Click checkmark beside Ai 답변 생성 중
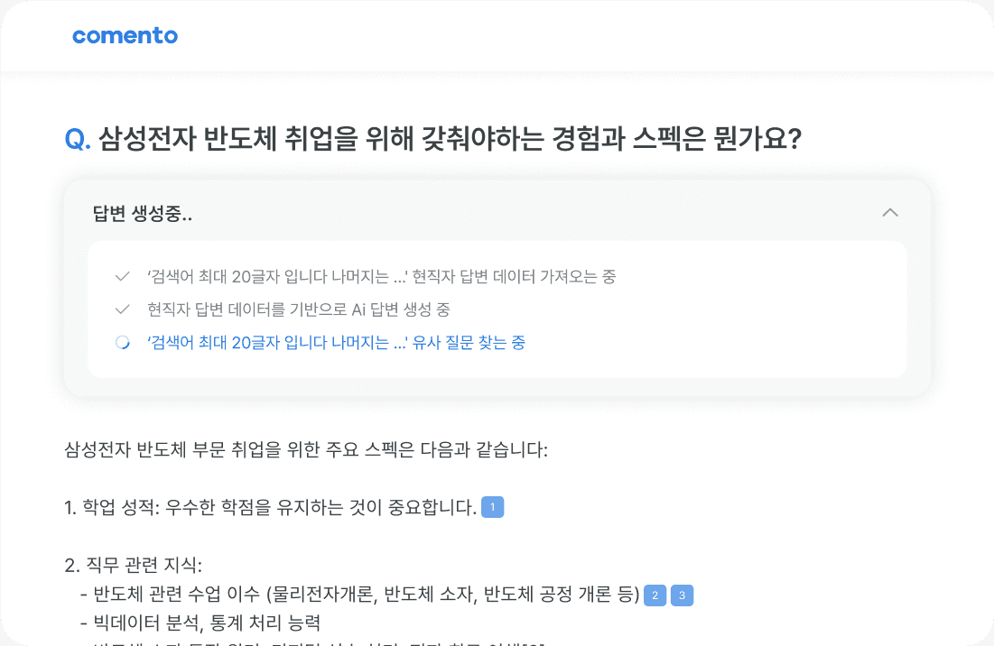Screen dimensions: 994x646 123,309
